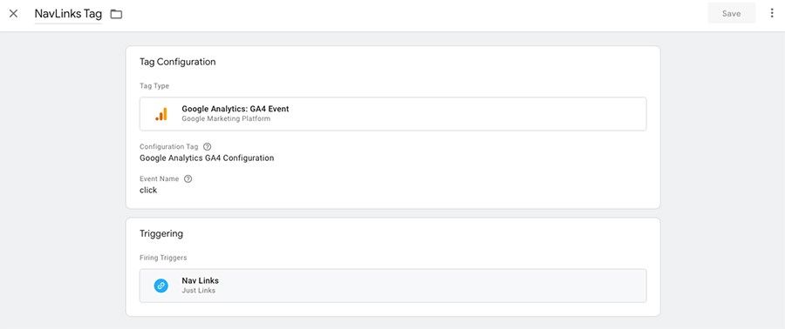Open the Nav Links firing trigger
This screenshot has height=329, width=785.
[x=393, y=285]
